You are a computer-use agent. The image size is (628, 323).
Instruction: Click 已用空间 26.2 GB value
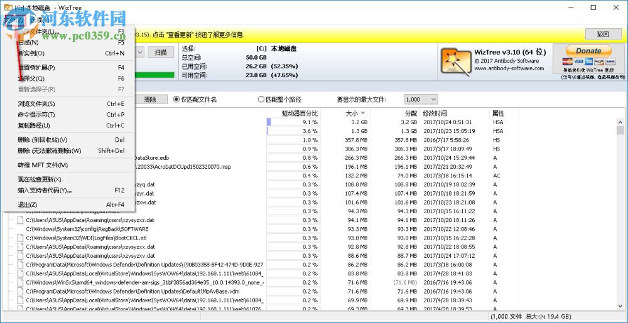pos(256,66)
